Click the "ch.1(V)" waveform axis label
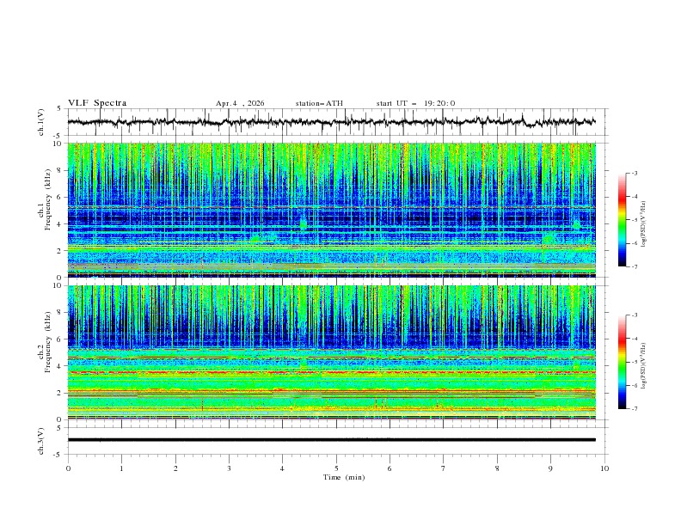Image resolution: width=681 pixels, height=526 pixels. (41, 122)
